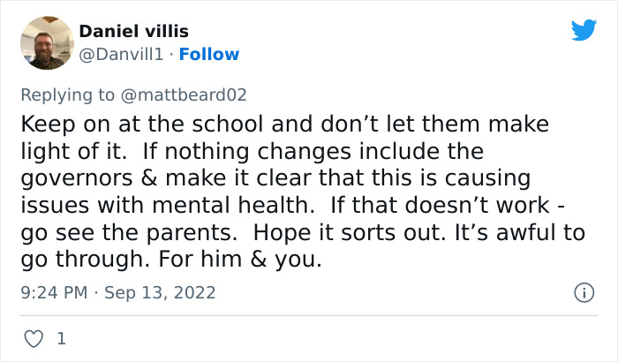Follow the @Danvill1 account
The width and height of the screenshot is (618, 362).
208,54
